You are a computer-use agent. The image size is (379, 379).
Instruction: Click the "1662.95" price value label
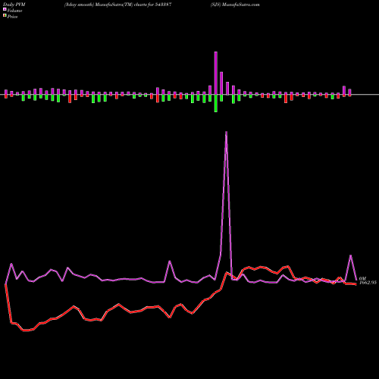[x=368, y=283]
